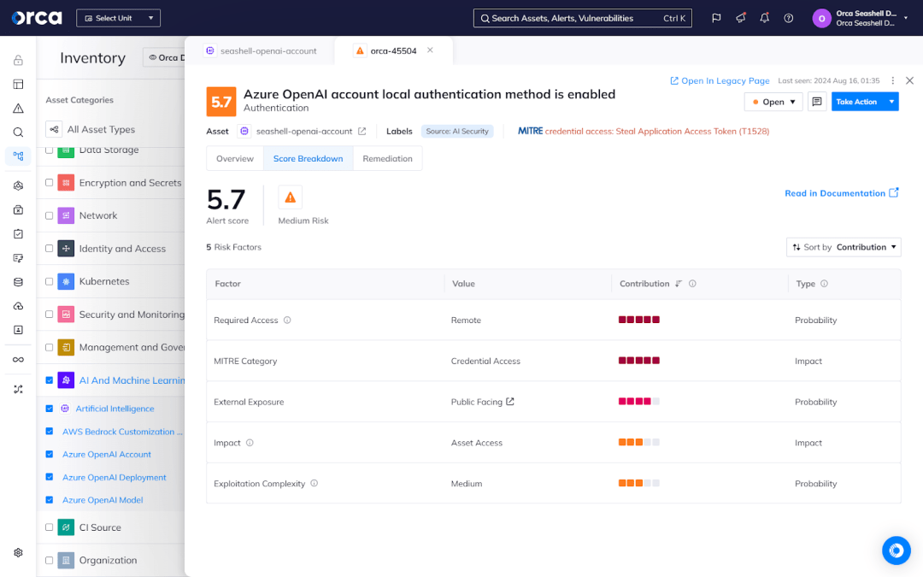Click Open In Legacy Page link

click(720, 80)
